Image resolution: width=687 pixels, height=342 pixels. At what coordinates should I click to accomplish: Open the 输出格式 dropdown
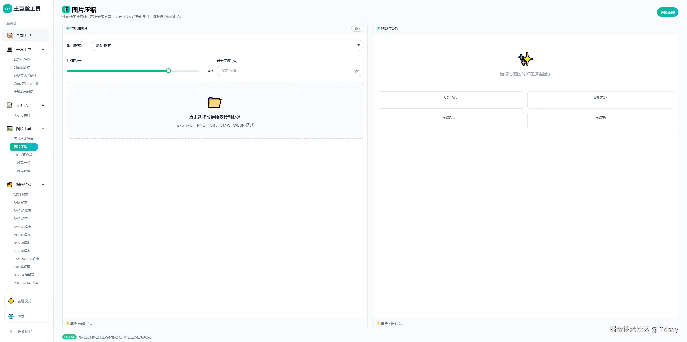(227, 46)
